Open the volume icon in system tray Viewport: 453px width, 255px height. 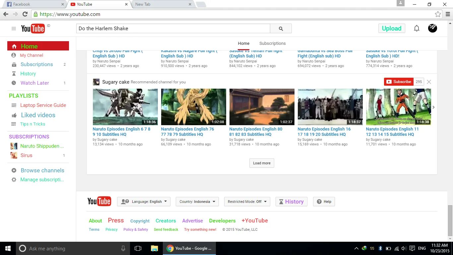pyautogui.click(x=404, y=248)
